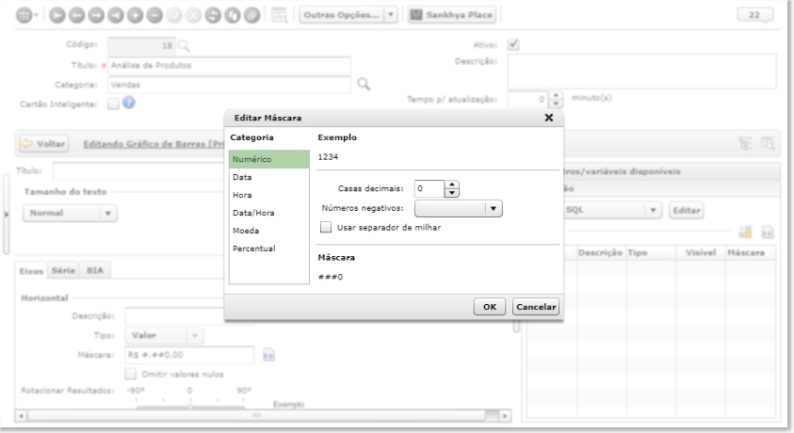The image size is (794, 433).
Task: Click the Rotacionar Resultados slider
Action: [x=190, y=406]
